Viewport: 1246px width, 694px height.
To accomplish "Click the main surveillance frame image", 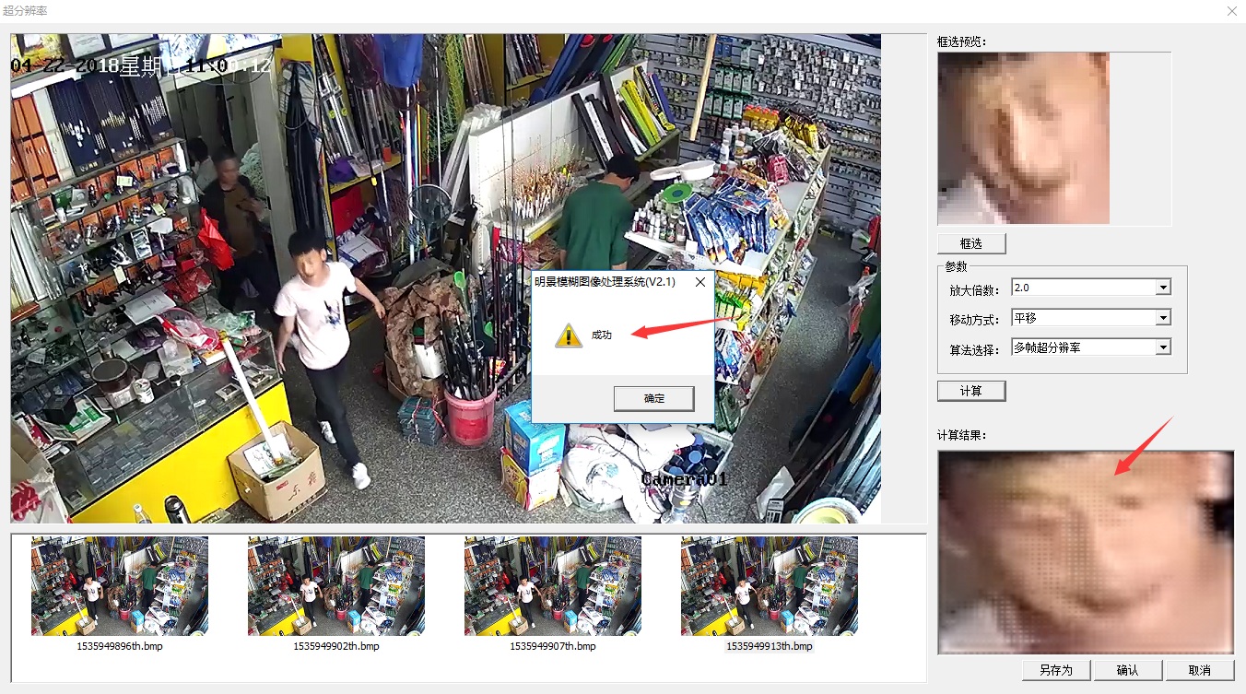I will [x=276, y=184].
